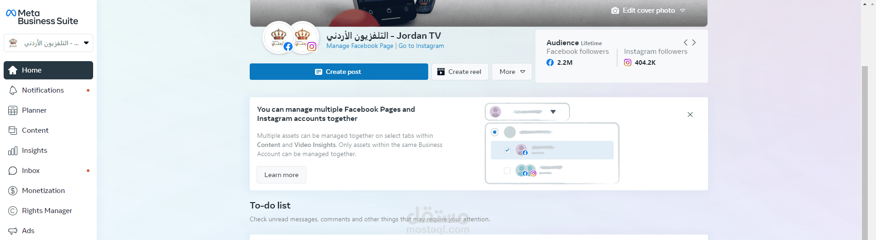
Task: Click the camera icon on cover photo
Action: click(x=615, y=10)
